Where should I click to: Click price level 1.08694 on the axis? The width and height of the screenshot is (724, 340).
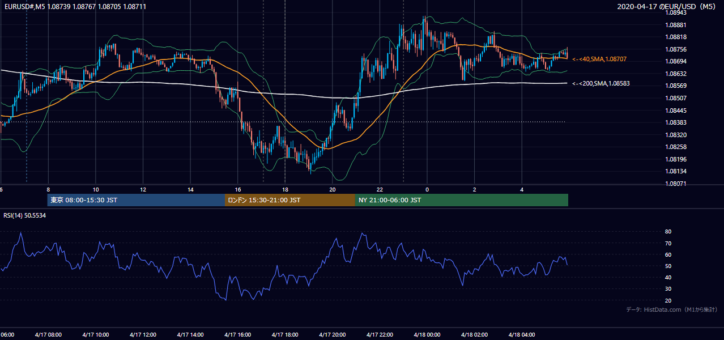pos(676,61)
